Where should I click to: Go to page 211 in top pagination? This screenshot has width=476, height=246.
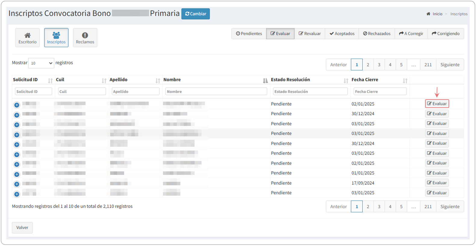tap(428, 65)
